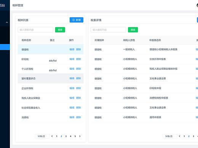Image resolution: width=198 pixels, height=148 pixels.
Task: Select 个人所得税 in the tax type list
Action: coord(27,69)
